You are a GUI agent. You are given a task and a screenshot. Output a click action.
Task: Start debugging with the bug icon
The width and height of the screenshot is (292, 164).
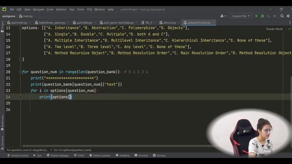(262, 16)
